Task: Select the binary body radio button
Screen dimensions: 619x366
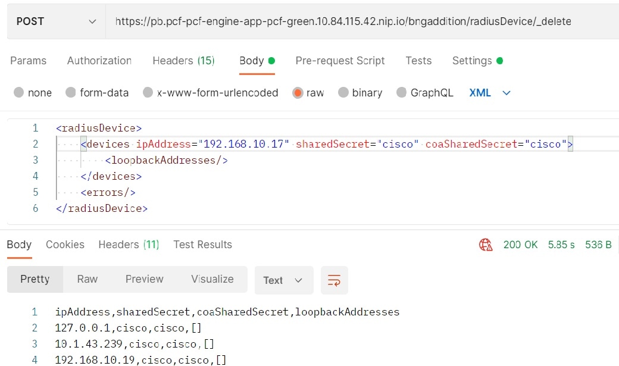Action: pyautogui.click(x=343, y=93)
